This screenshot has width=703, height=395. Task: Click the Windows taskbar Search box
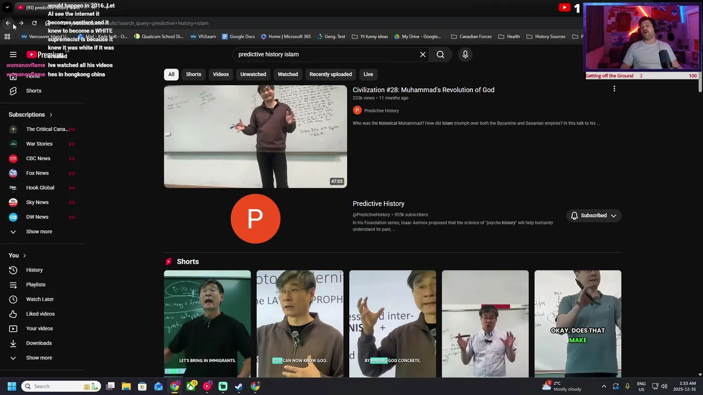tap(61, 386)
